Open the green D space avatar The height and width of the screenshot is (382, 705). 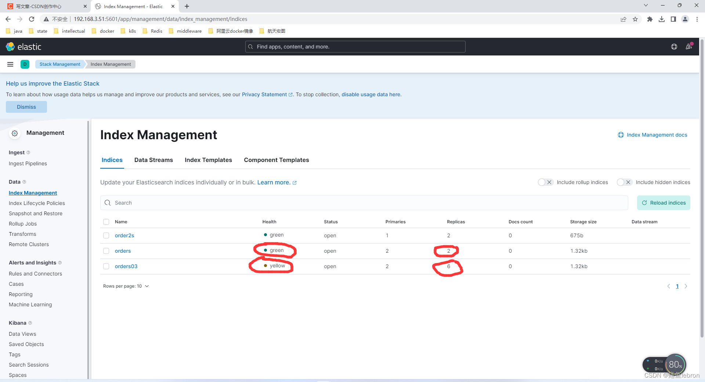(25, 64)
